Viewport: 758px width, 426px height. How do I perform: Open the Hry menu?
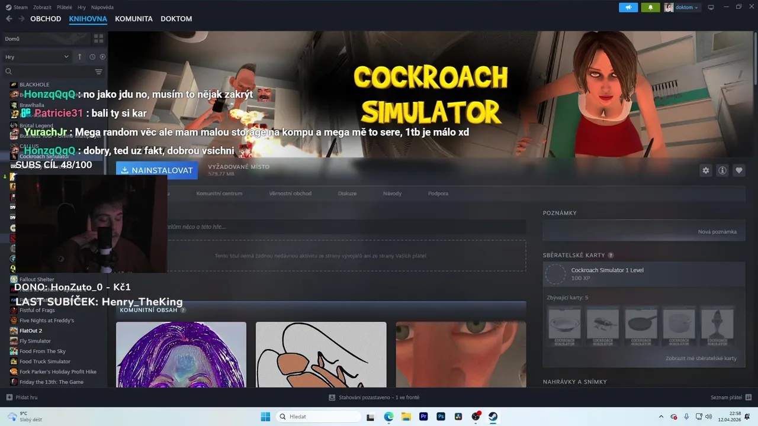82,7
